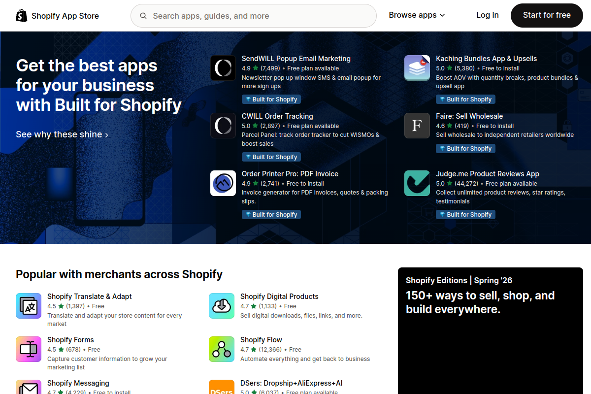This screenshot has height=394, width=591.
Task: Open the Shopify Translate & Adapt icon
Action: [29, 306]
